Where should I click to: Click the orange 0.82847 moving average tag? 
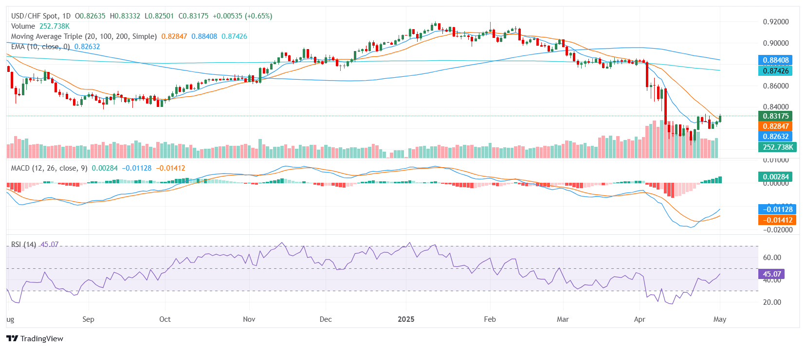pyautogui.click(x=775, y=126)
